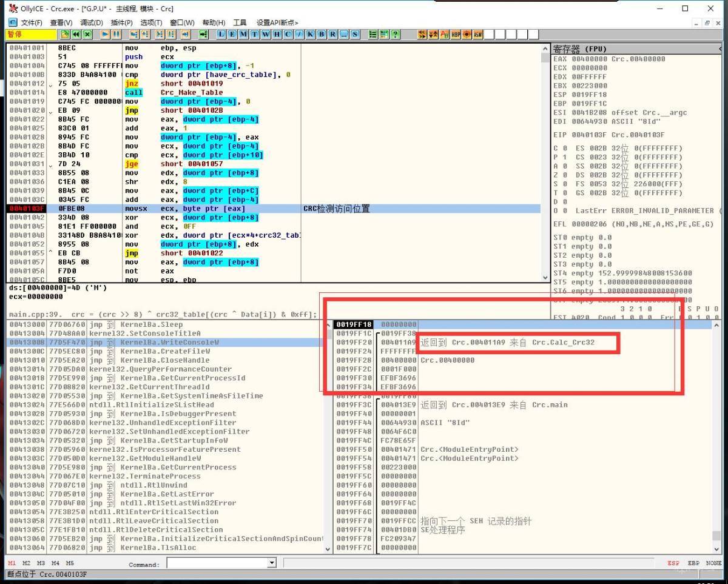Viewport: 728px width, 584px height.
Task: Click the ASM plugin toolbar icon
Action: pyautogui.click(x=477, y=35)
